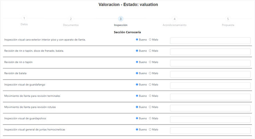The width and height of the screenshot is (255, 139).
Task: Click comment field for Revisión de balata
Action: coord(210,74)
